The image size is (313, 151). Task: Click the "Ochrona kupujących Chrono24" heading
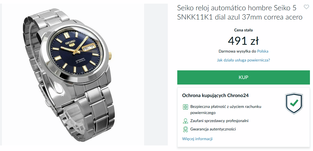tap(215, 95)
